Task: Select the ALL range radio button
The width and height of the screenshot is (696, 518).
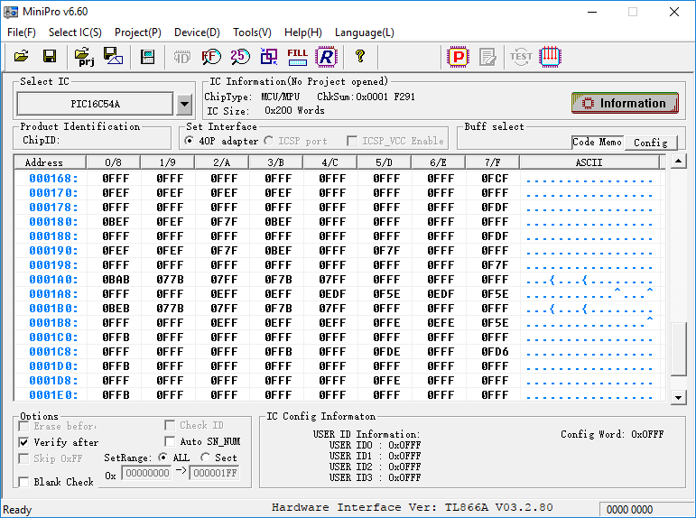Action: tap(162, 458)
